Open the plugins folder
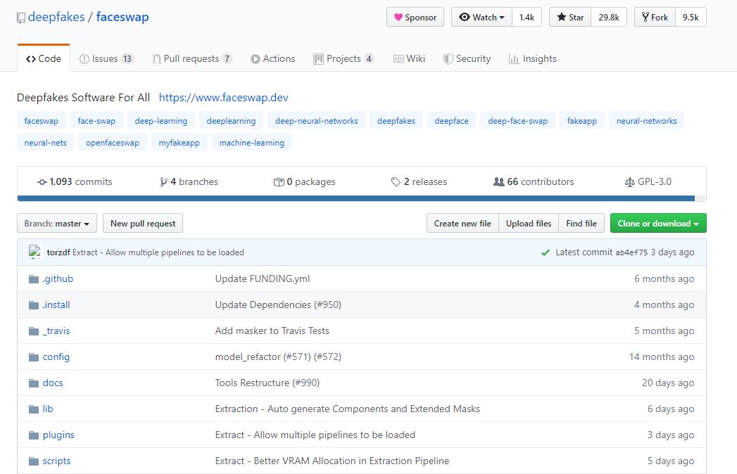 pyautogui.click(x=58, y=435)
